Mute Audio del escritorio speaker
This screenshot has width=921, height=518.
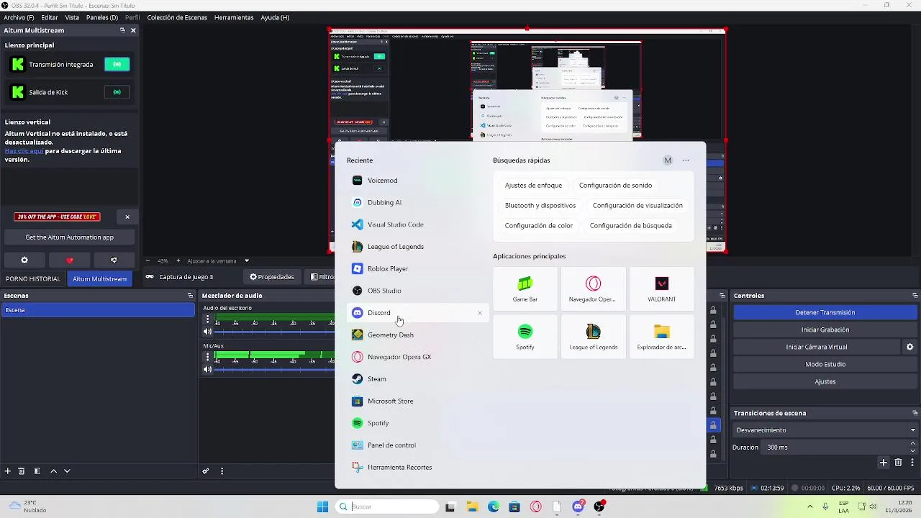[x=208, y=332]
